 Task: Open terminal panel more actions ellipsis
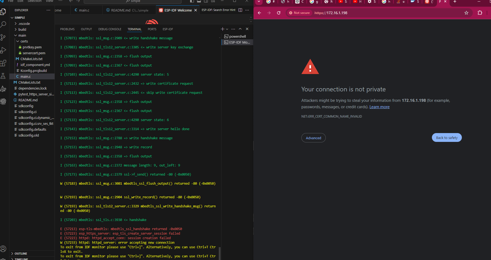[233, 29]
